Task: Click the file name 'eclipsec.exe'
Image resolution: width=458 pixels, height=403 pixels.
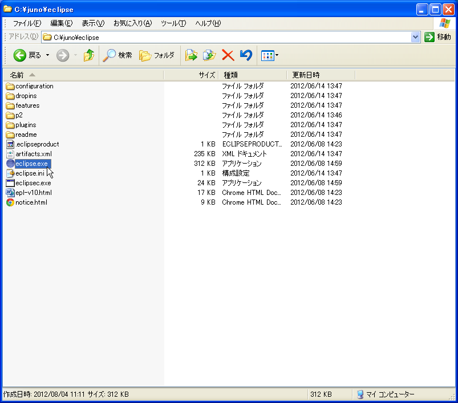Action: 33,183
